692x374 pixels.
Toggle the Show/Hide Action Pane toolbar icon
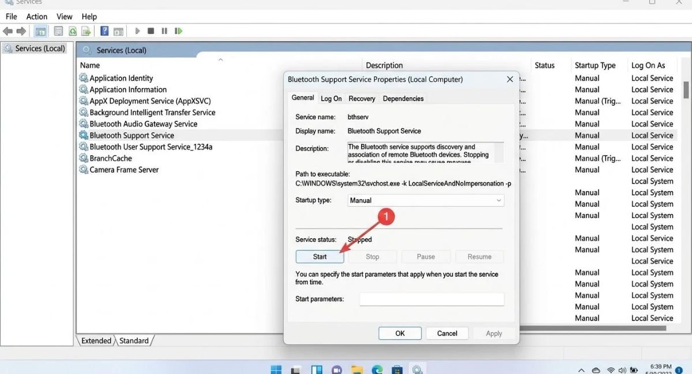coord(118,31)
